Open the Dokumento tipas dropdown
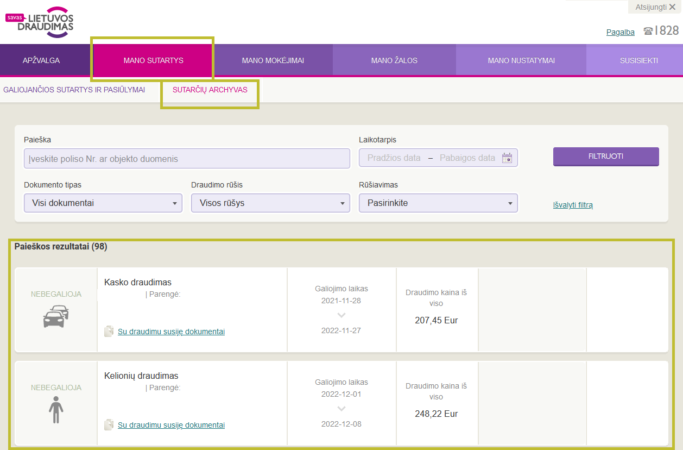The width and height of the screenshot is (683, 450). 103,203
